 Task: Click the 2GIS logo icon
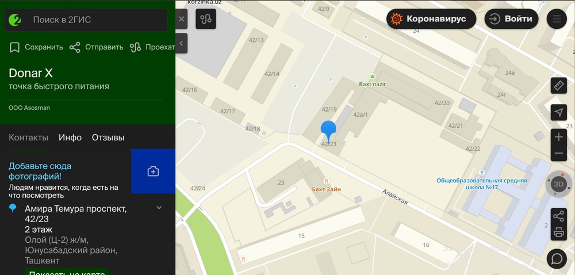[x=15, y=20]
